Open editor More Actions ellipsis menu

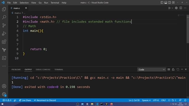(x=185, y=8)
